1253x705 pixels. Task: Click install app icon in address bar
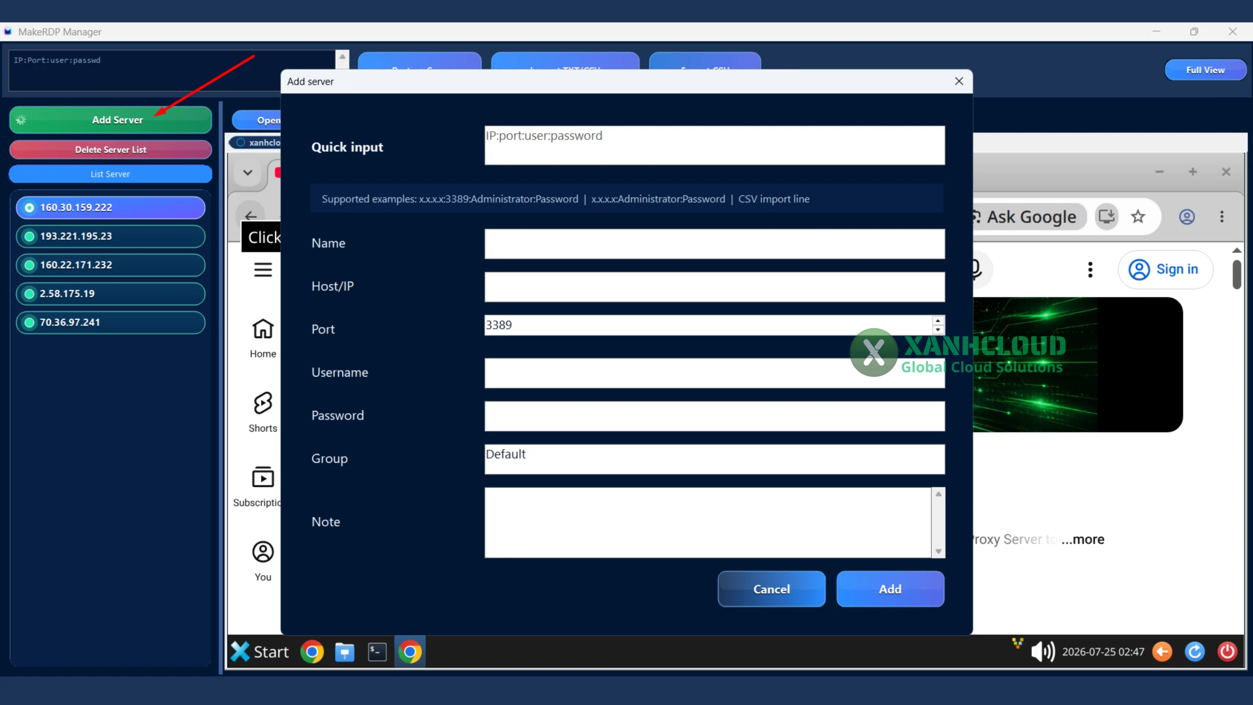(x=1106, y=216)
